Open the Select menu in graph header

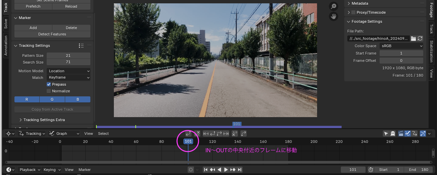[103, 134]
